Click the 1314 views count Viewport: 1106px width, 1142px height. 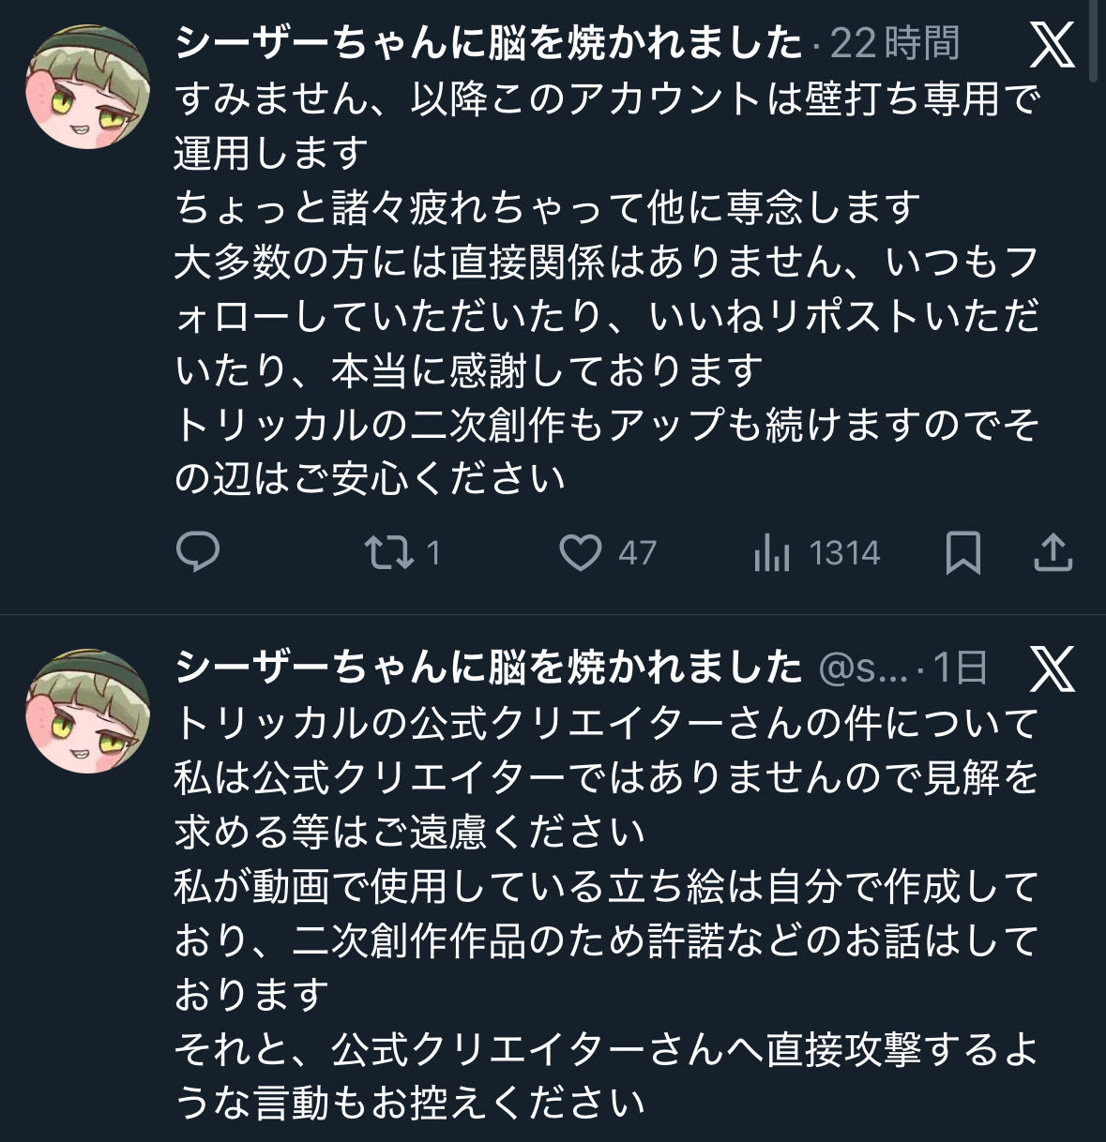click(844, 553)
